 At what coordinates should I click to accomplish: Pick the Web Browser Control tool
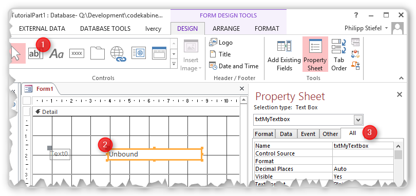click(139, 53)
